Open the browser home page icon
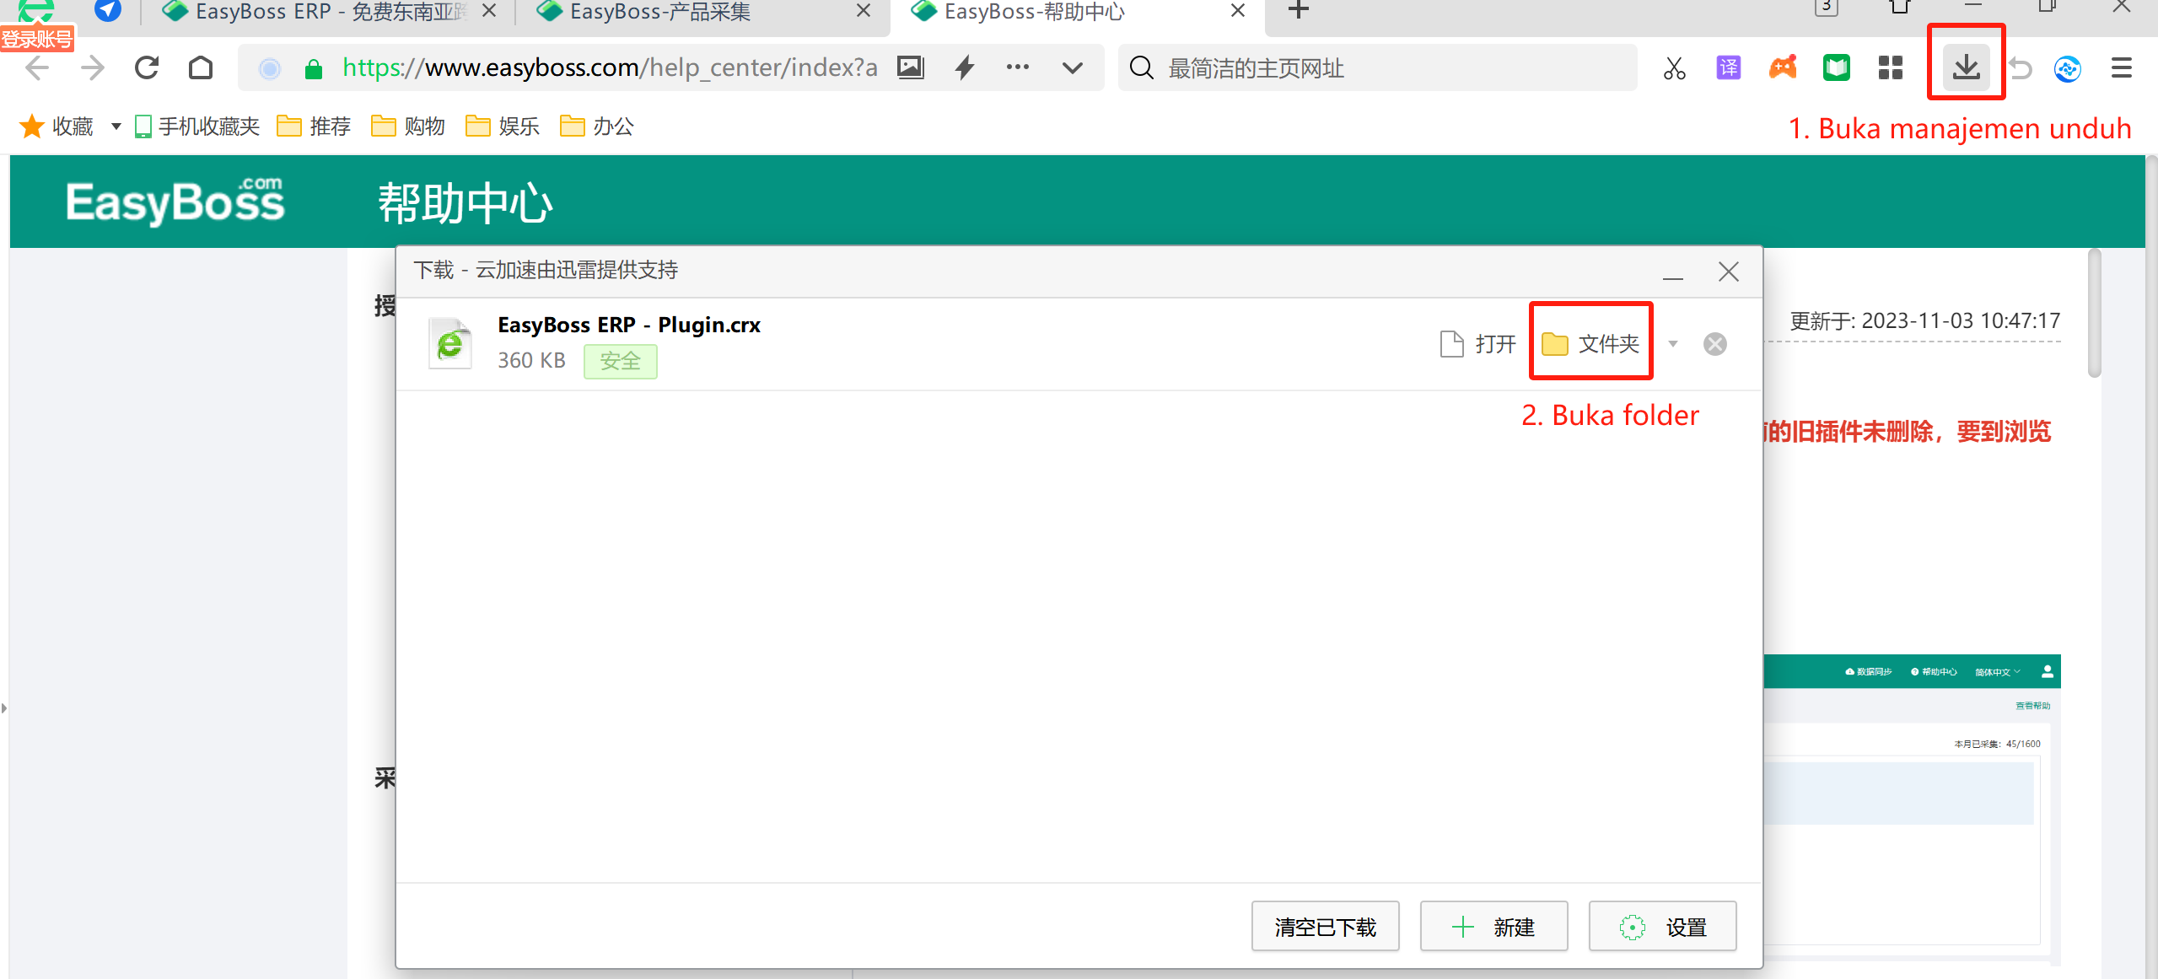Image resolution: width=2158 pixels, height=979 pixels. click(201, 67)
